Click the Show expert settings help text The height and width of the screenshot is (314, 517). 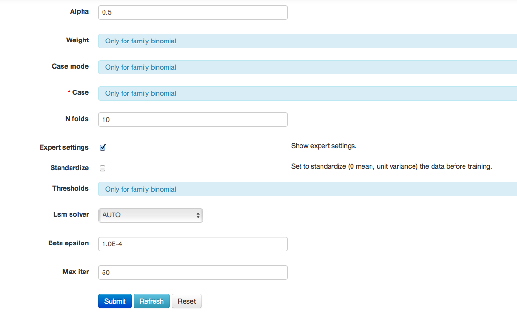(324, 146)
